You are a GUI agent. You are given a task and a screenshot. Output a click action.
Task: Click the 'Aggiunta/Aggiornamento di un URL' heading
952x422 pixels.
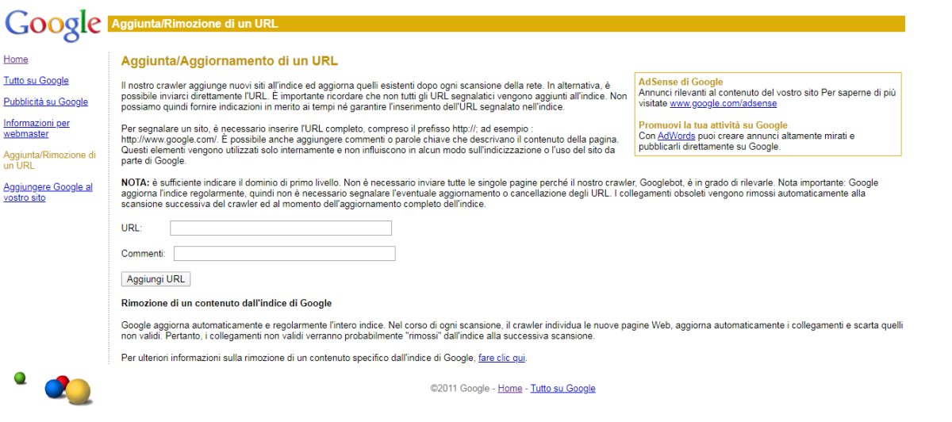(229, 61)
